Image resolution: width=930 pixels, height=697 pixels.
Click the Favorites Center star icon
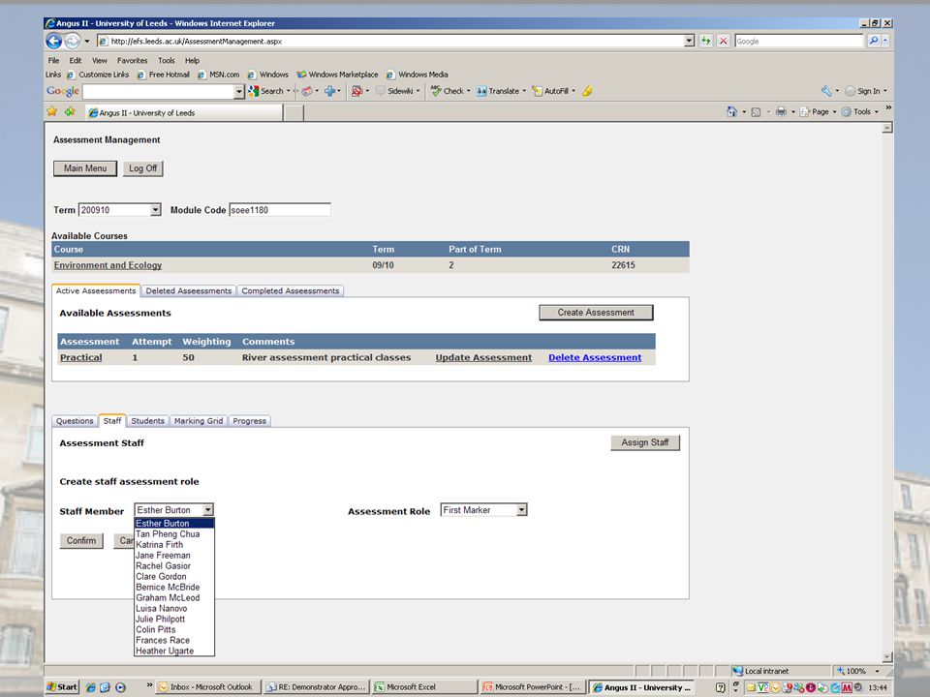[x=52, y=111]
